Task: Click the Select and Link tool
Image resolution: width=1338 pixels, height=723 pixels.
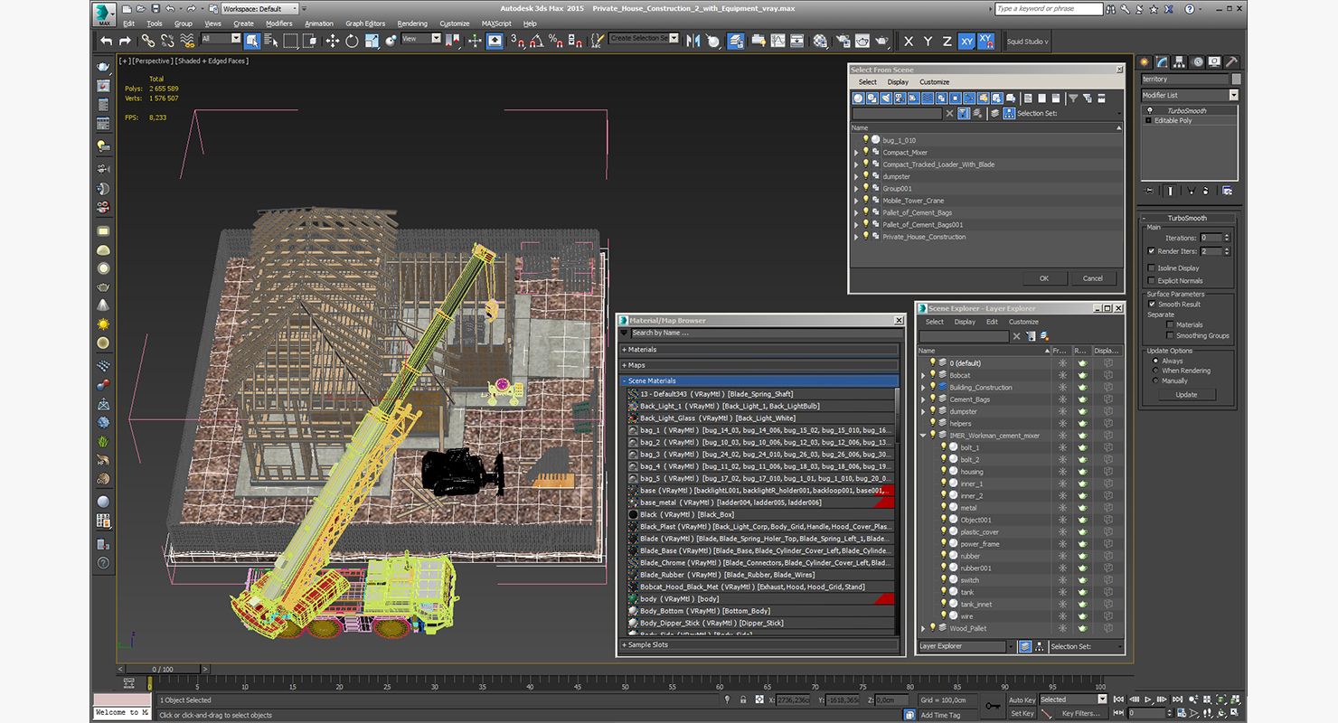Action: tap(147, 41)
